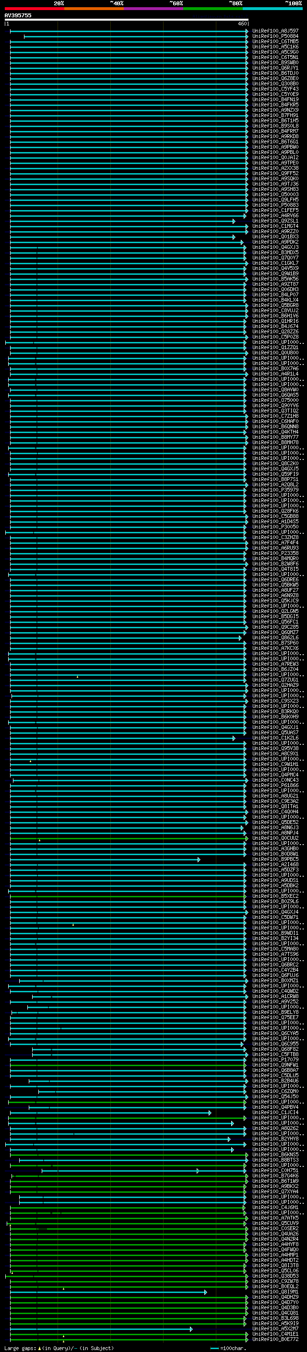Select the UniRef100_Q8C2K0 label
This screenshot has width=307, height=1352.
pos(275,463)
